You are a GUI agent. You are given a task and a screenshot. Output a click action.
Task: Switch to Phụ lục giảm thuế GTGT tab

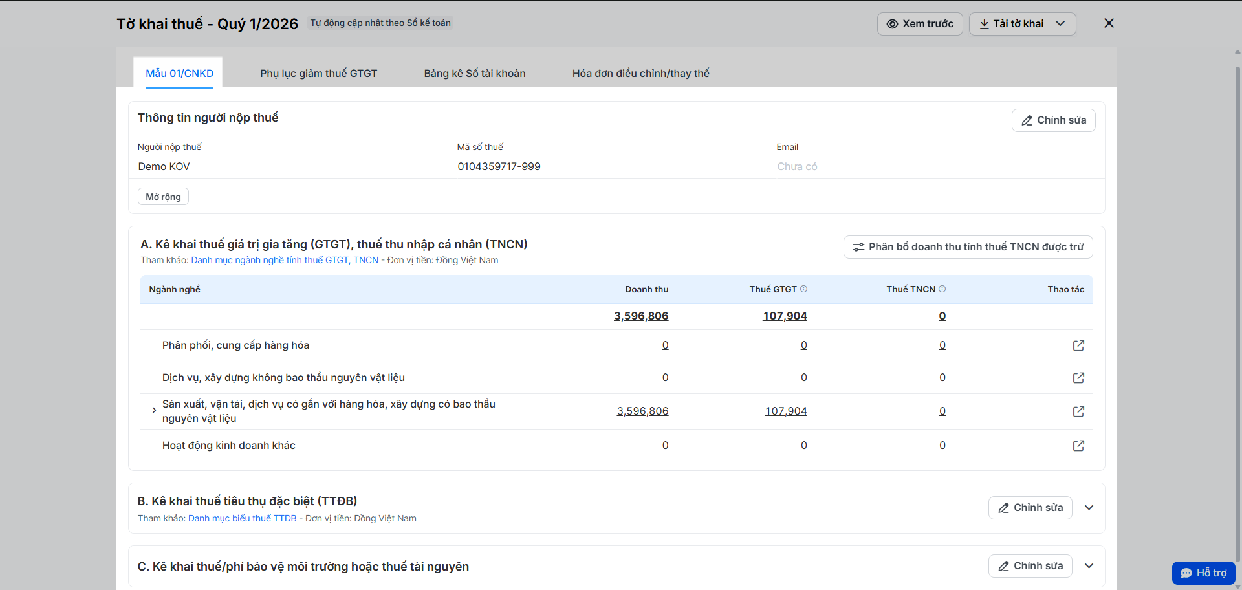319,73
